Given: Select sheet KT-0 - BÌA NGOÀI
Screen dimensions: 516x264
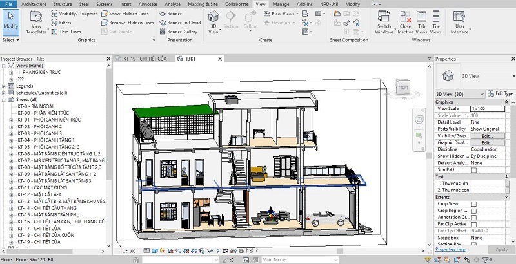Looking at the screenshot, I should pyautogui.click(x=35, y=106).
